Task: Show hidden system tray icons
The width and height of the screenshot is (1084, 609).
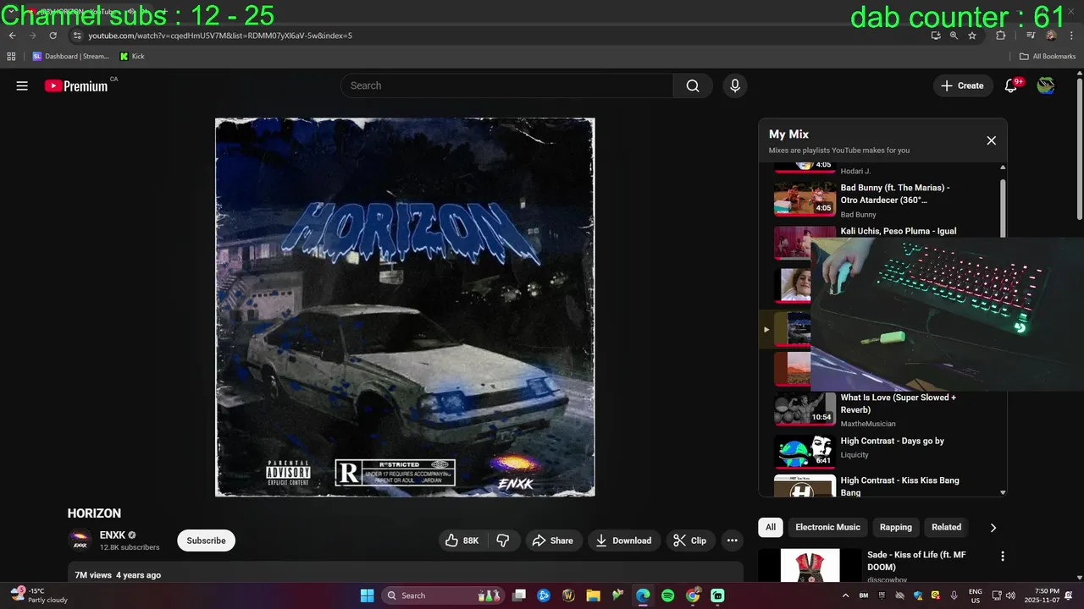Action: (x=845, y=595)
